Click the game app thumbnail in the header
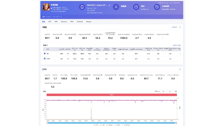This screenshot has height=126, width=224. click(46, 7)
